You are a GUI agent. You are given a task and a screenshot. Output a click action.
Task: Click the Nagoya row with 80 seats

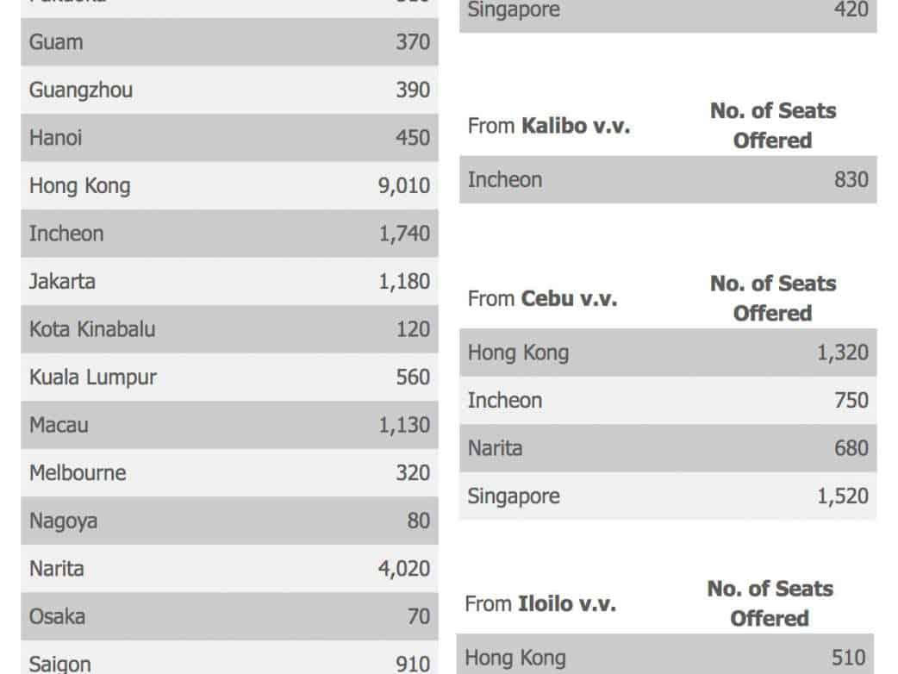229,521
